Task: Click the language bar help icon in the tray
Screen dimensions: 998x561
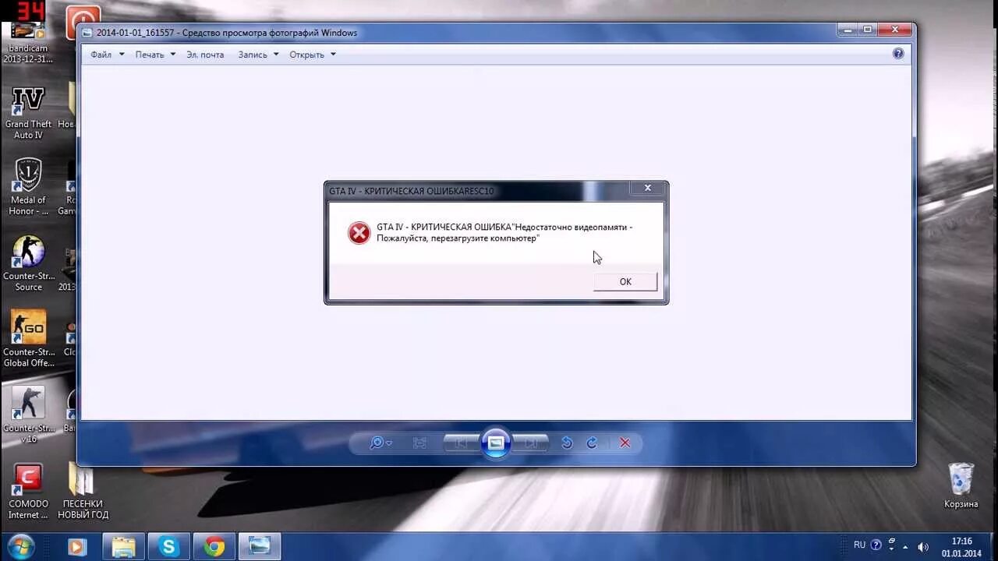Action: coord(876,545)
